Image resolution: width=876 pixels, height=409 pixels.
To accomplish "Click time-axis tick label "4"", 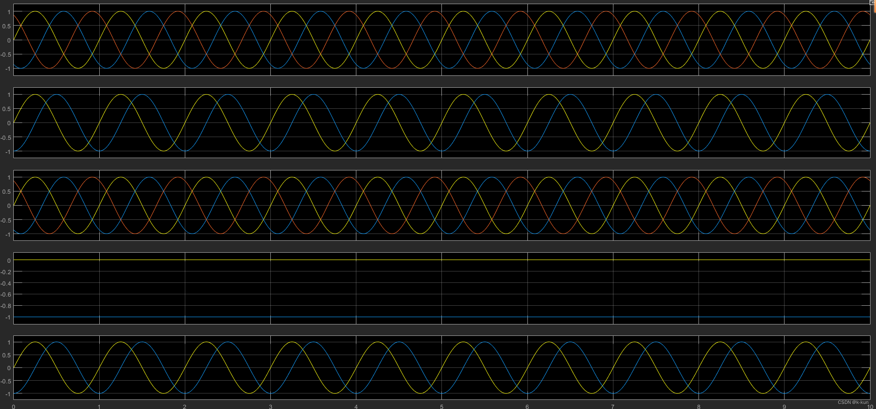I will [x=356, y=406].
